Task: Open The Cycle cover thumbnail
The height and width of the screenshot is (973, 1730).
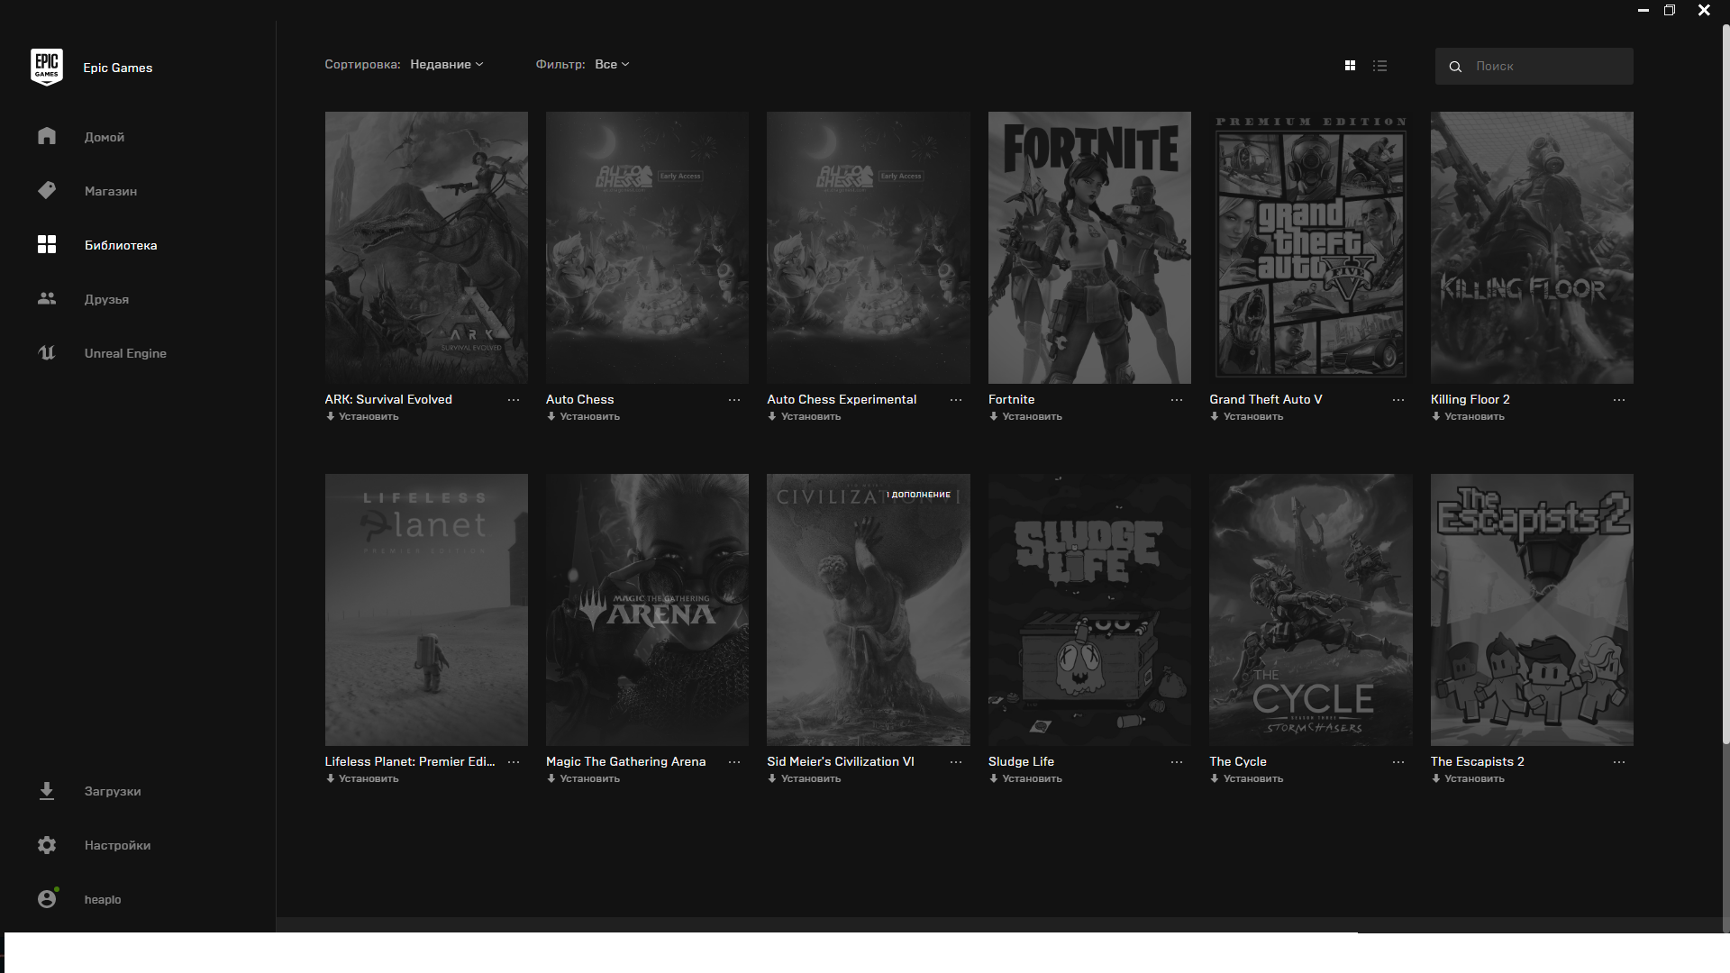Action: [1311, 610]
